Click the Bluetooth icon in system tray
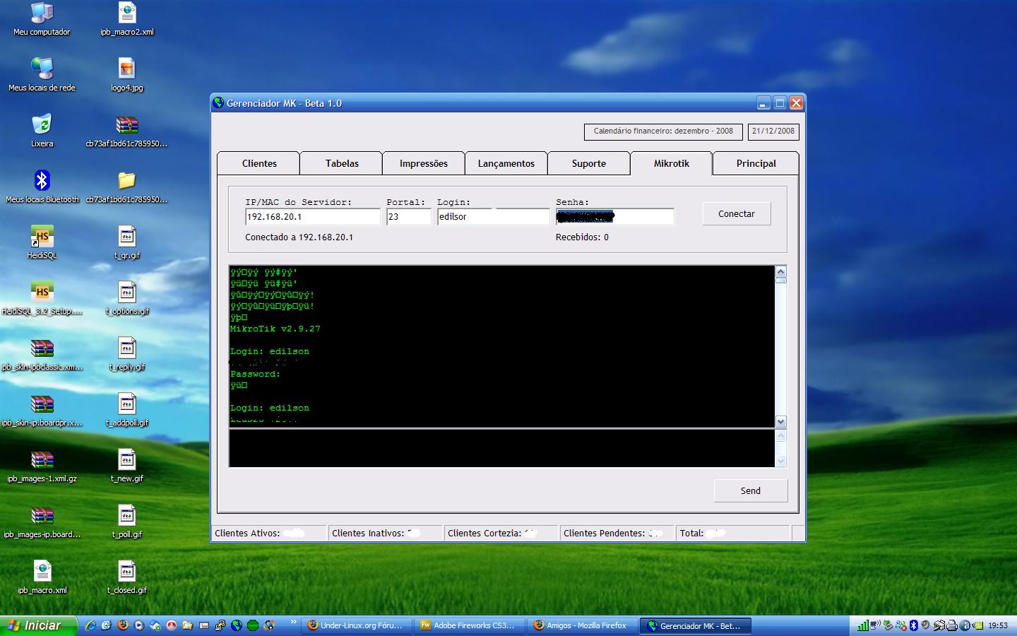Image resolution: width=1017 pixels, height=636 pixels. [x=913, y=625]
